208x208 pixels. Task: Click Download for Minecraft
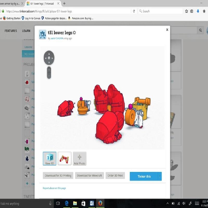click(x=89, y=175)
